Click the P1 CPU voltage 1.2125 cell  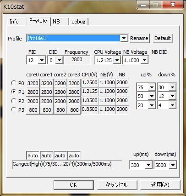pyautogui.click(x=90, y=92)
